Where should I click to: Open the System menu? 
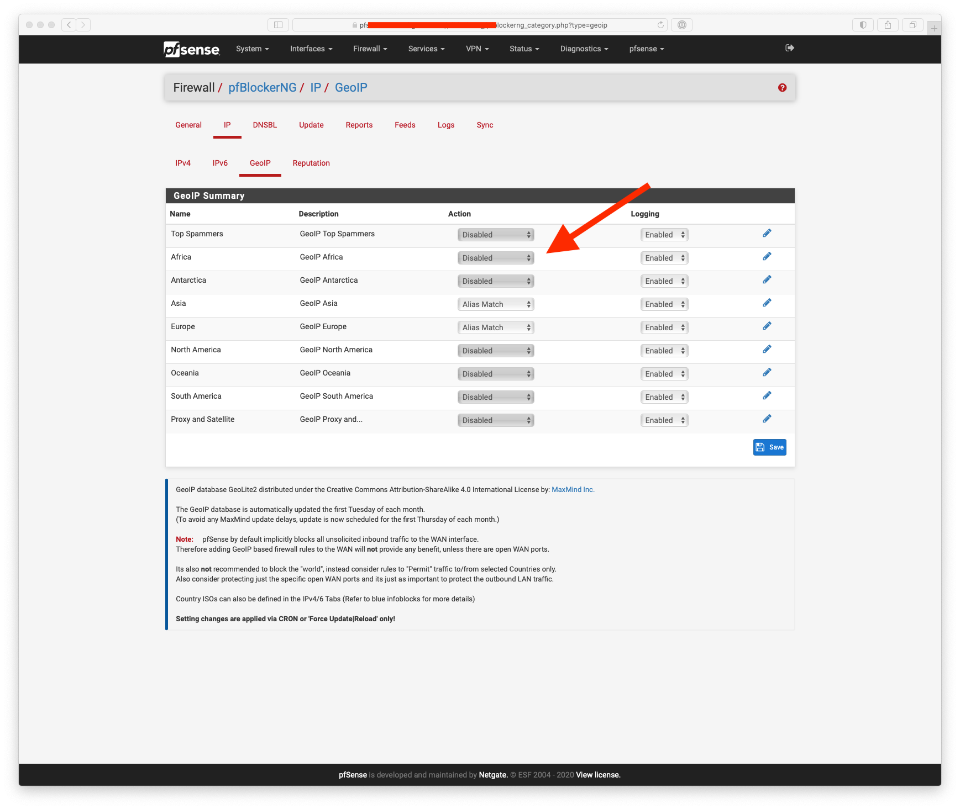coord(253,49)
